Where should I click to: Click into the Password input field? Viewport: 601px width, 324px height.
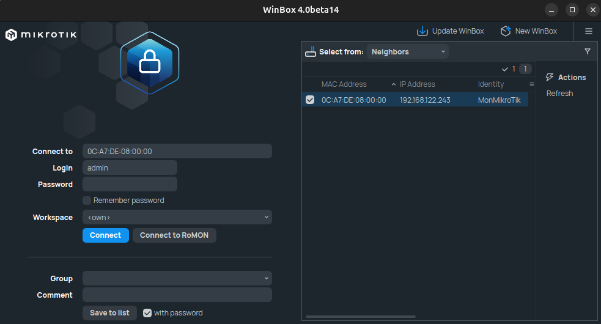[130, 185]
